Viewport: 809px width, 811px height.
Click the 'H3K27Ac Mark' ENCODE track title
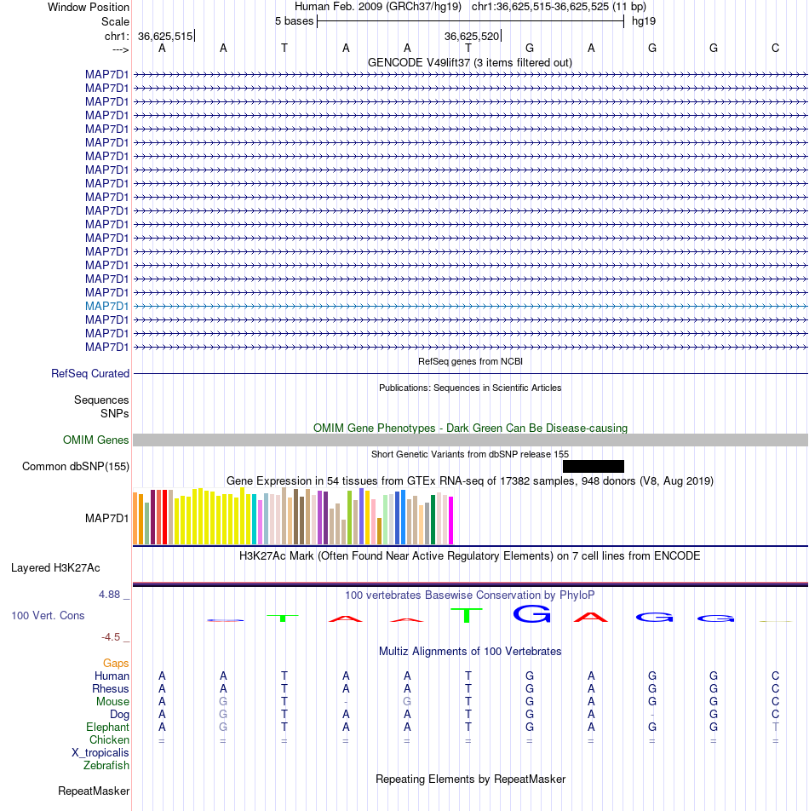[x=470, y=556]
